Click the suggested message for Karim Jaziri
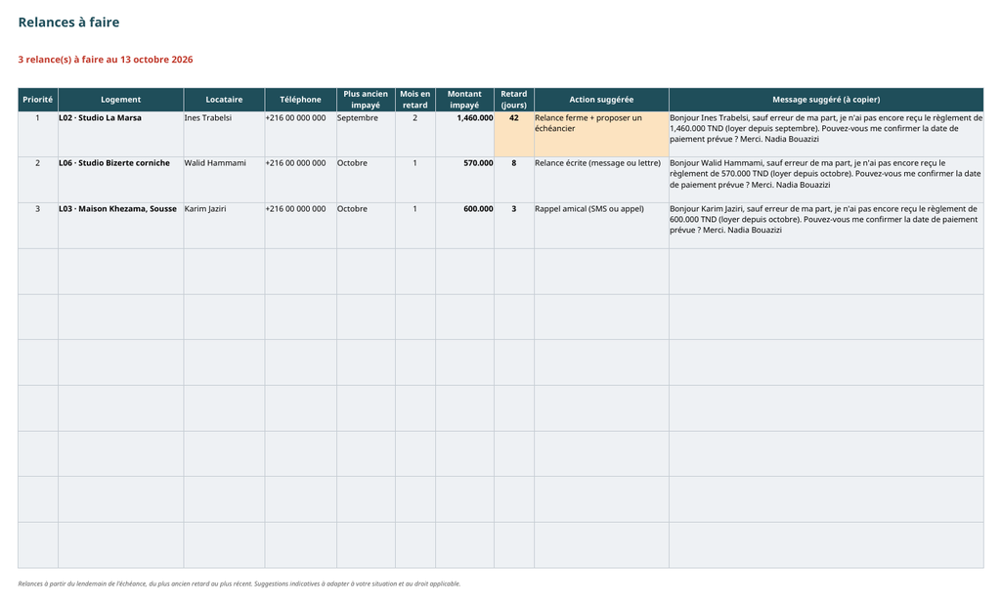The width and height of the screenshot is (1001, 605). coord(826,226)
